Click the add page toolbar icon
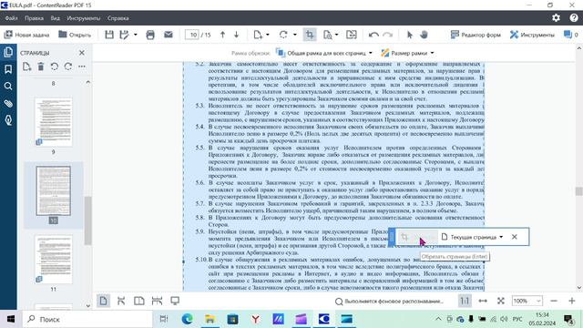The height and width of the screenshot is (328, 583). (x=258, y=35)
